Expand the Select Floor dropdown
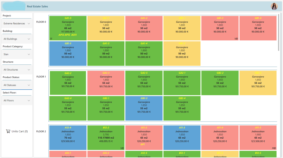 pyautogui.click(x=17, y=100)
